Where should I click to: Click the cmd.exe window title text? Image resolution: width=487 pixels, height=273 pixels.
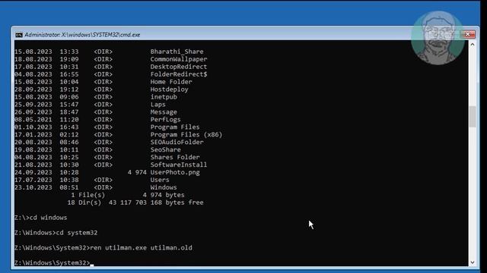point(82,35)
